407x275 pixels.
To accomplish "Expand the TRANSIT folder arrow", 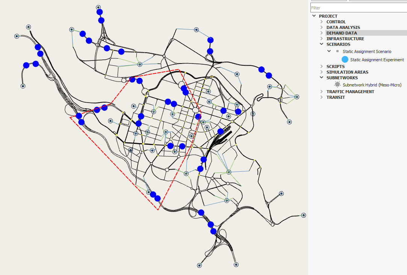I will [x=322, y=97].
